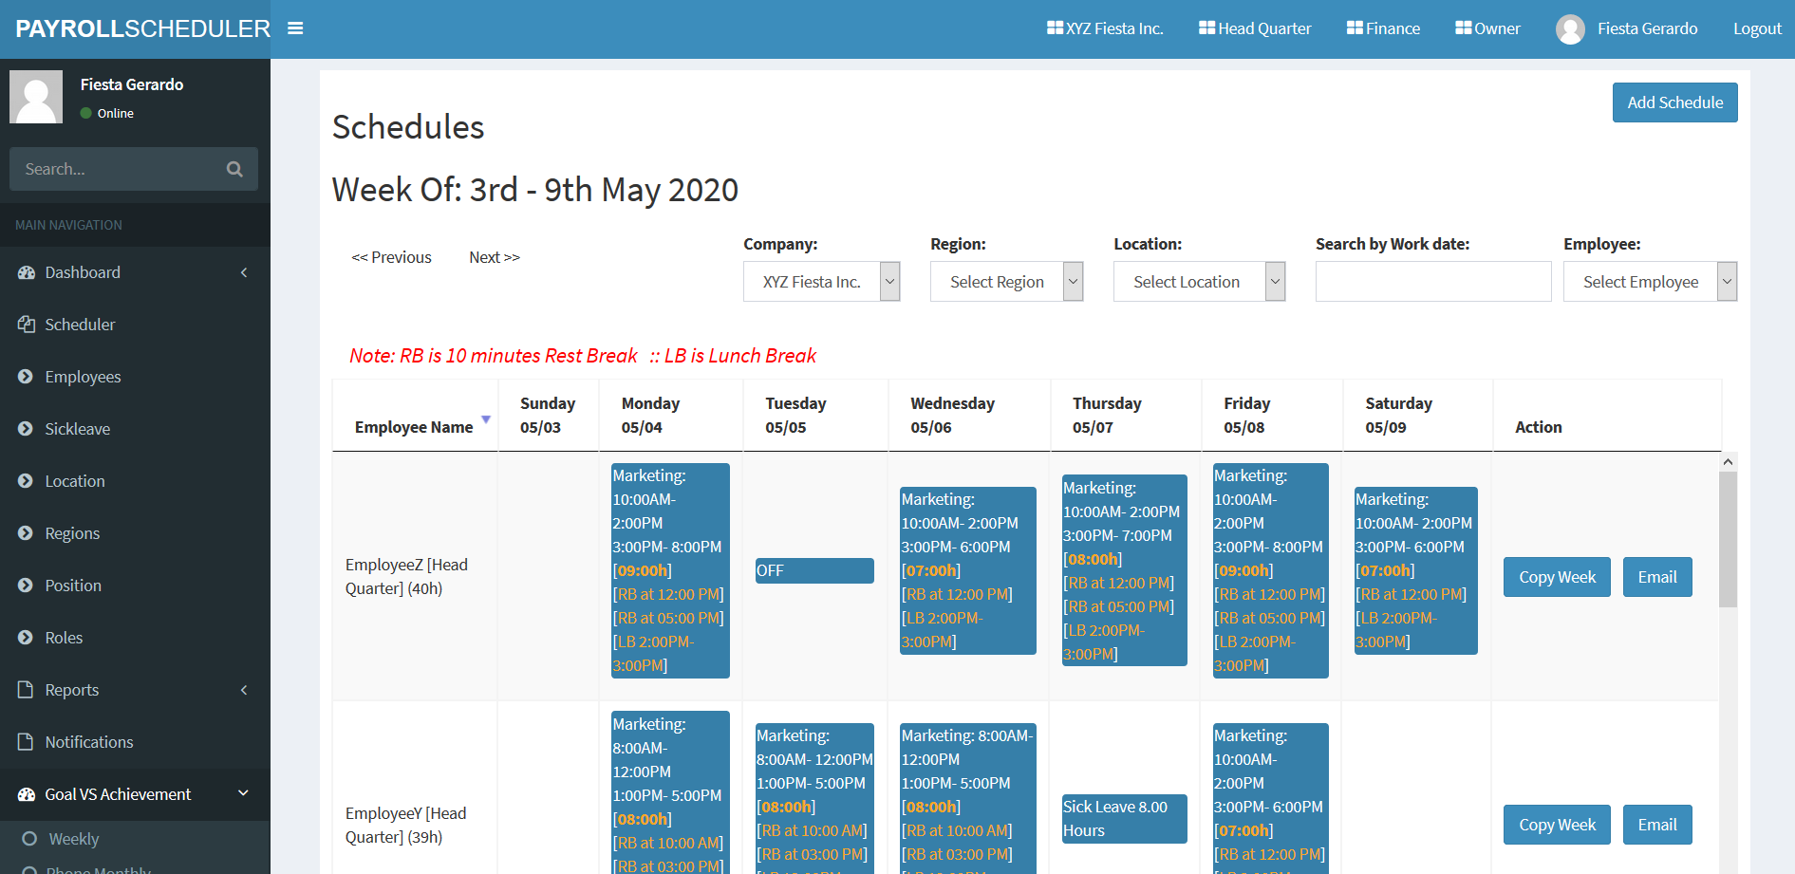Sort by Employee Name column arrow
1795x874 pixels.
(486, 419)
